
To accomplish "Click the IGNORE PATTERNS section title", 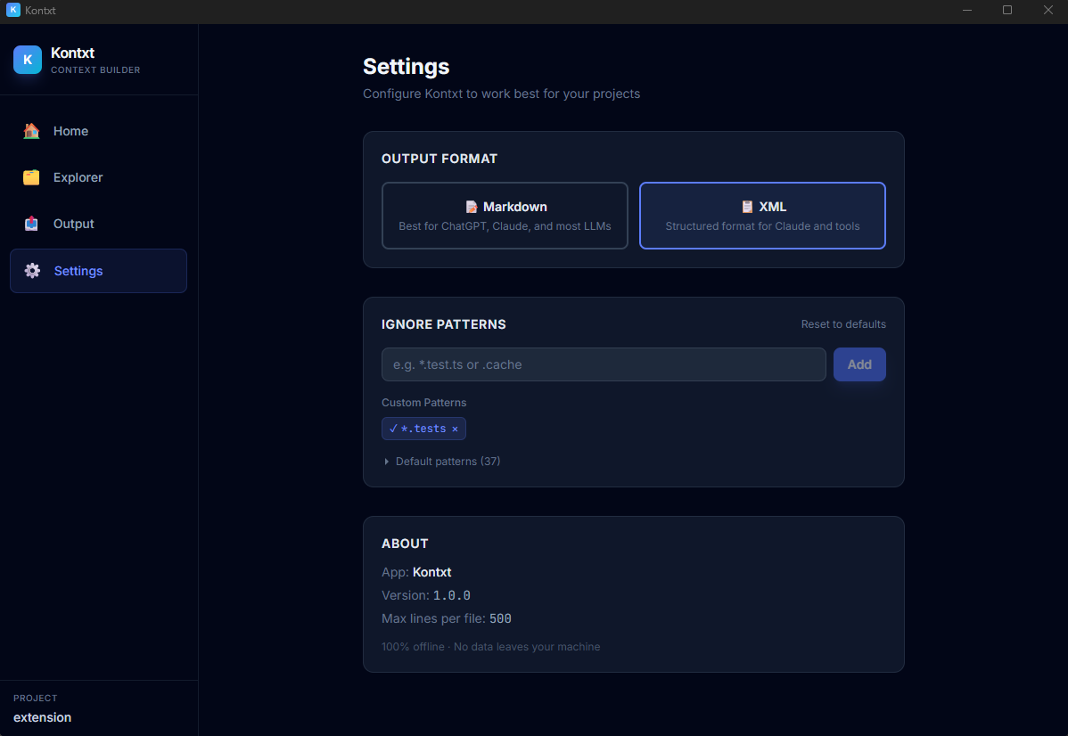I will 443,324.
